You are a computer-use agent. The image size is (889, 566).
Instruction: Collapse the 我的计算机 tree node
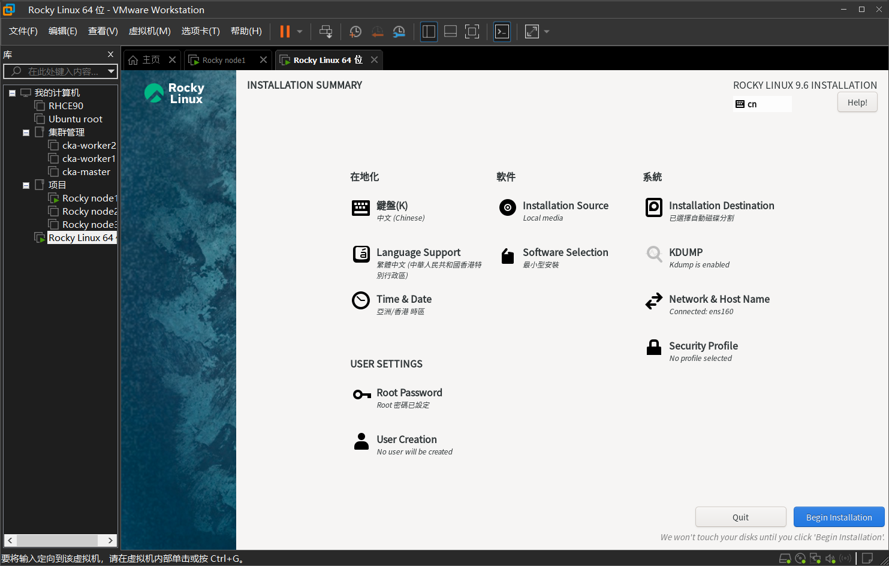[12, 93]
